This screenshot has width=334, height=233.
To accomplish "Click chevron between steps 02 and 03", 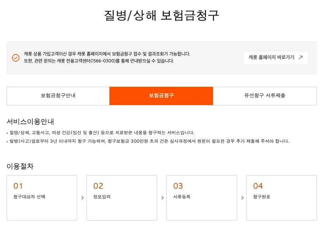I will (x=162, y=198).
